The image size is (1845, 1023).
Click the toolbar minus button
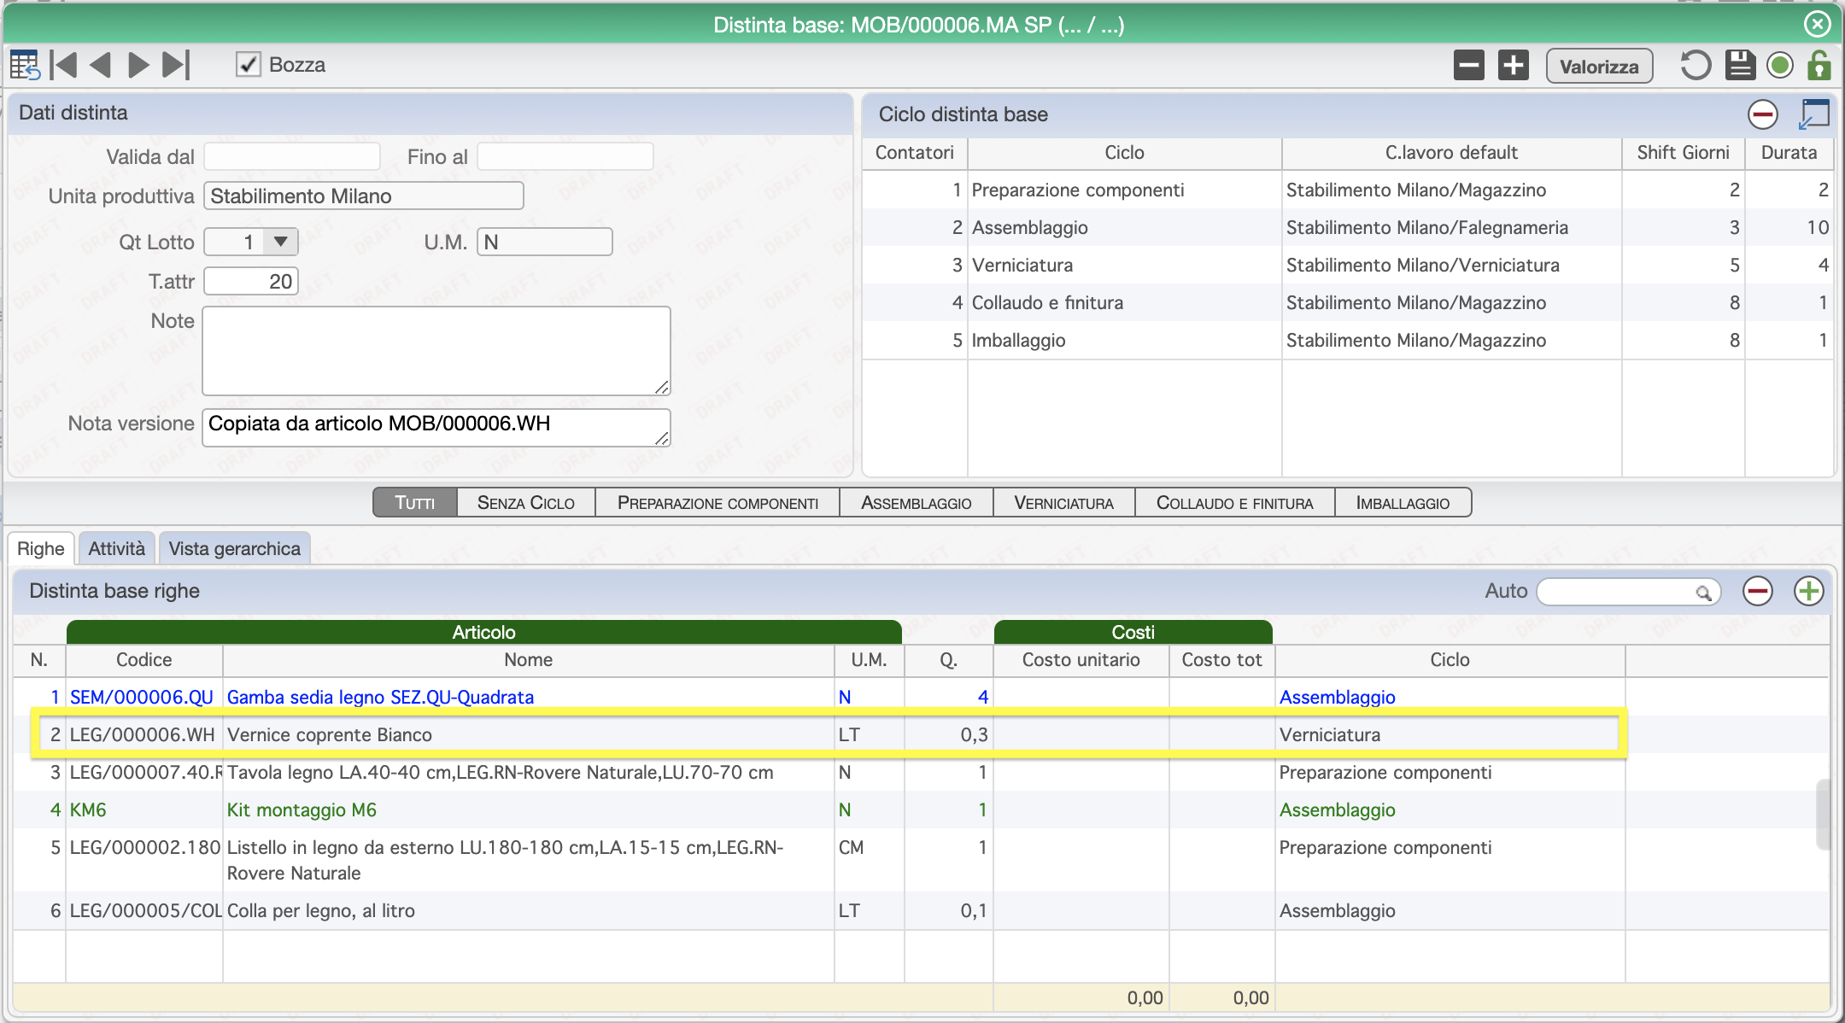(1469, 66)
